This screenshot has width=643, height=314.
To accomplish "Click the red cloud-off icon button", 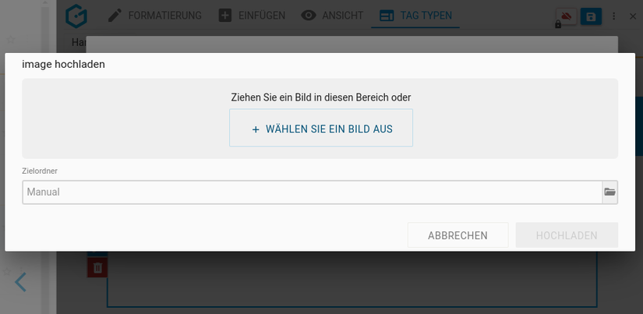I will click(x=567, y=16).
